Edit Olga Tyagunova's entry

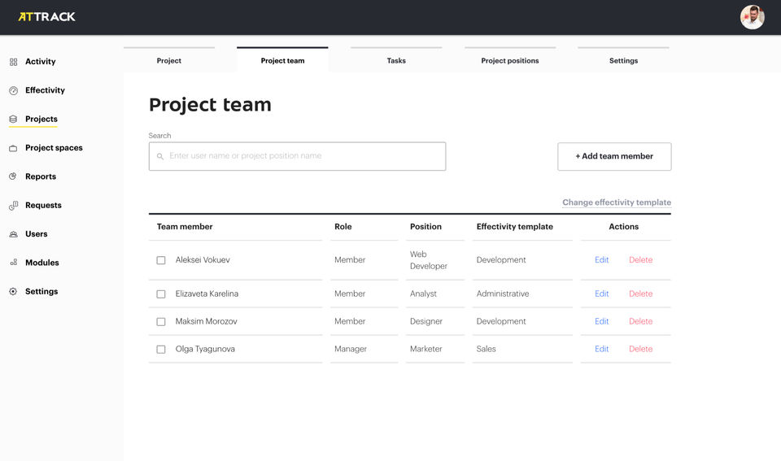point(602,349)
